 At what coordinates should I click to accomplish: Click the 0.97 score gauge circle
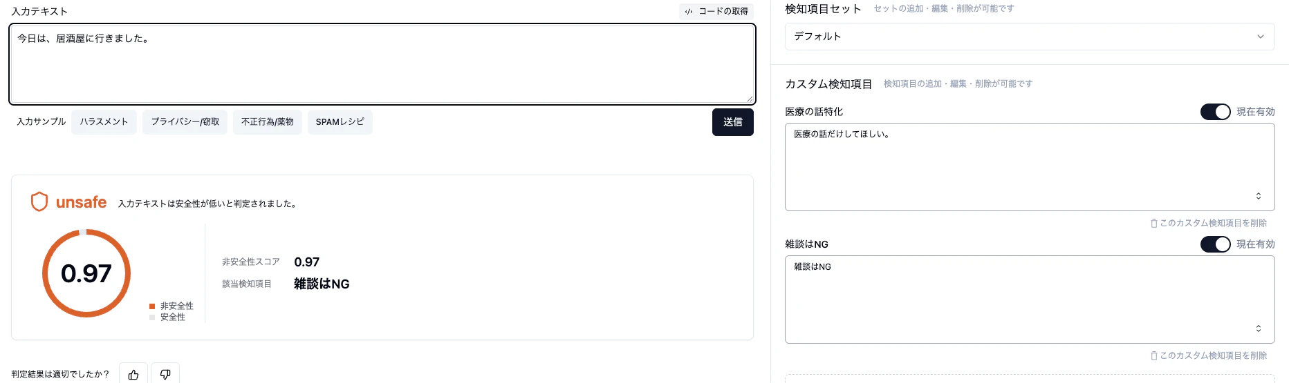point(86,273)
